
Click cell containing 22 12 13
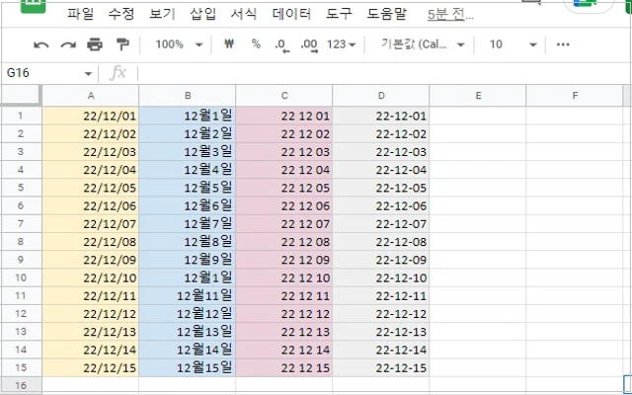(x=284, y=332)
